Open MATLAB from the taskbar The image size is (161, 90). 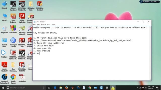(x=72, y=88)
